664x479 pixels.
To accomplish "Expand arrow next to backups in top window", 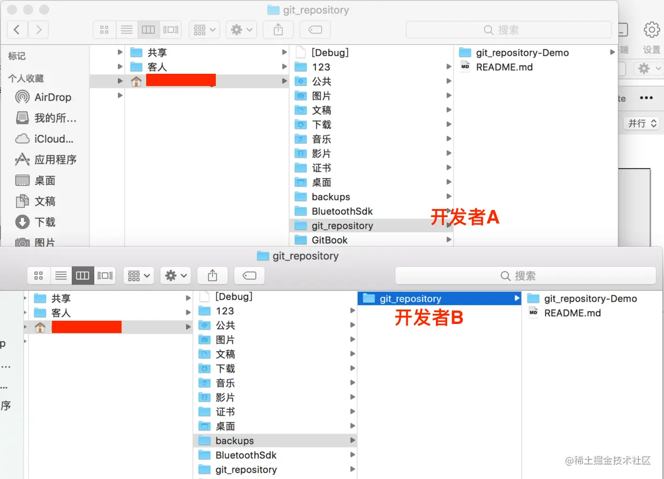I will [449, 197].
